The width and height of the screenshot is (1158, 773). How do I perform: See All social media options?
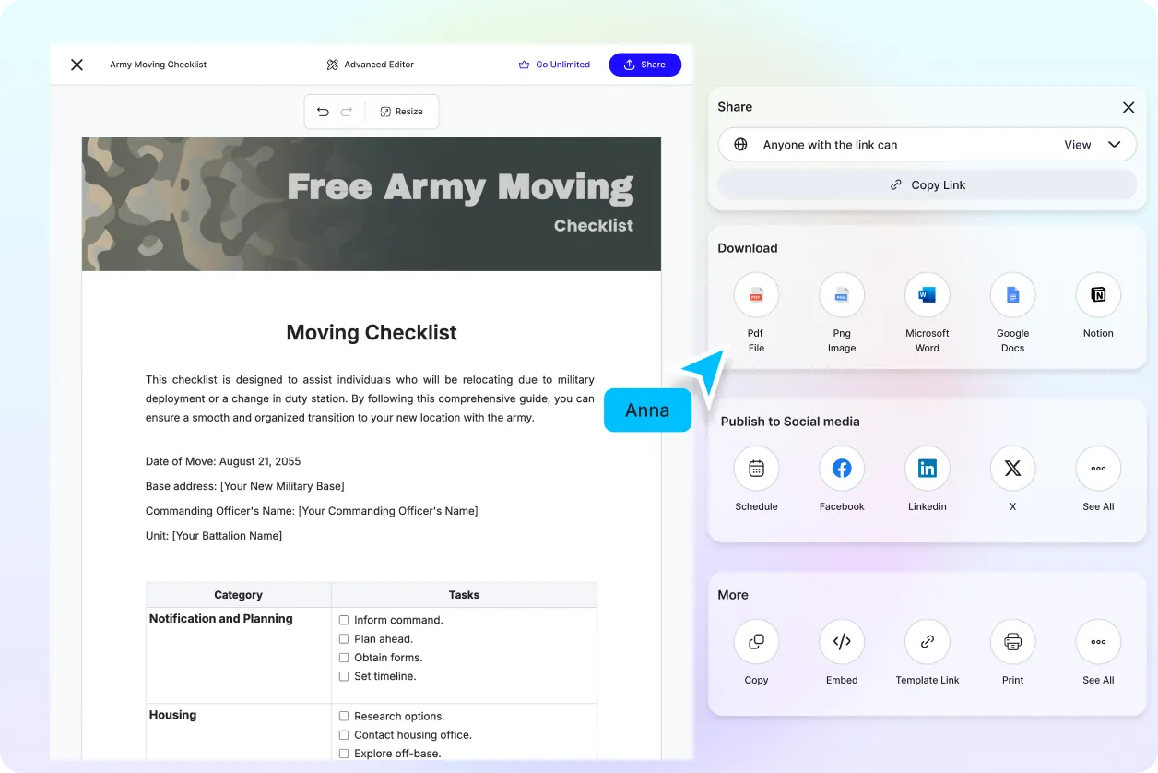tap(1098, 469)
